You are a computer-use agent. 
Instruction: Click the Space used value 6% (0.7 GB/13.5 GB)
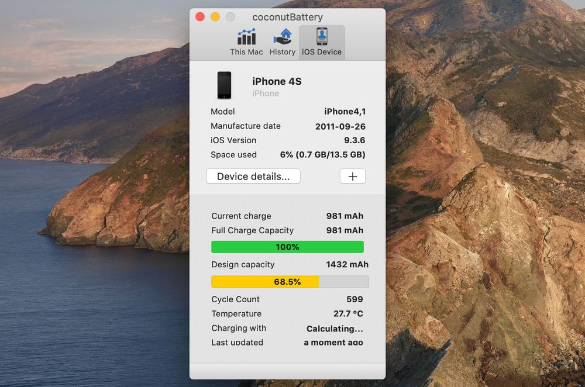[323, 155]
